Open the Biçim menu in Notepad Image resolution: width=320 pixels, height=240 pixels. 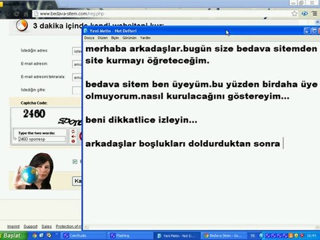point(115,38)
